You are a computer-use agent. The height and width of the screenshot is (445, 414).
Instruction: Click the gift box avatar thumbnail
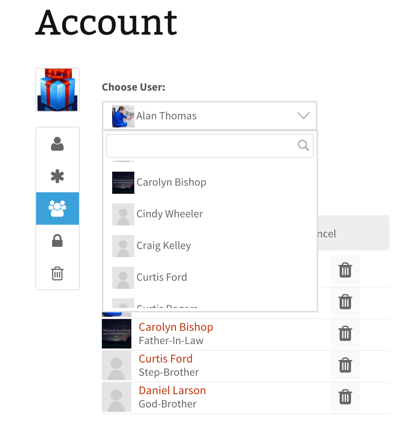tap(58, 90)
